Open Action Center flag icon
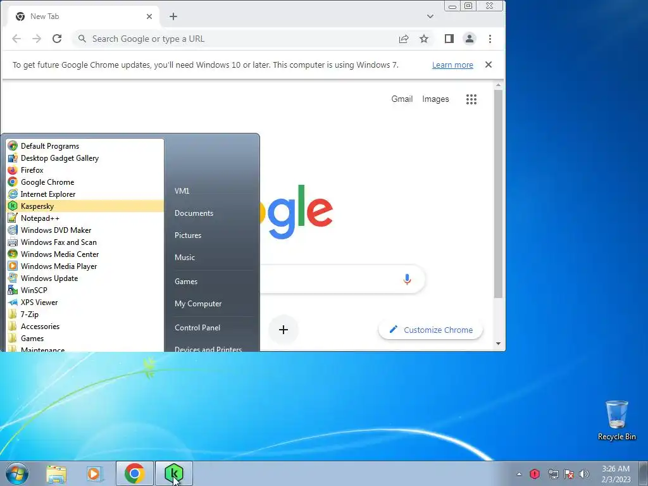648x486 pixels. pos(569,474)
